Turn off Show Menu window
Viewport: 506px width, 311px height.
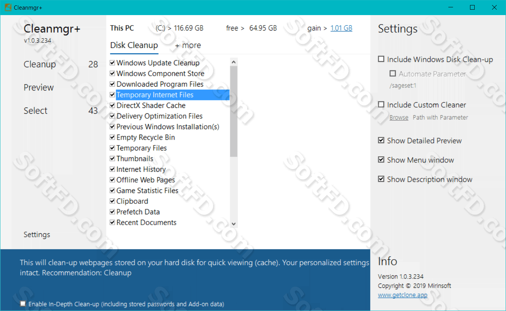coord(381,160)
